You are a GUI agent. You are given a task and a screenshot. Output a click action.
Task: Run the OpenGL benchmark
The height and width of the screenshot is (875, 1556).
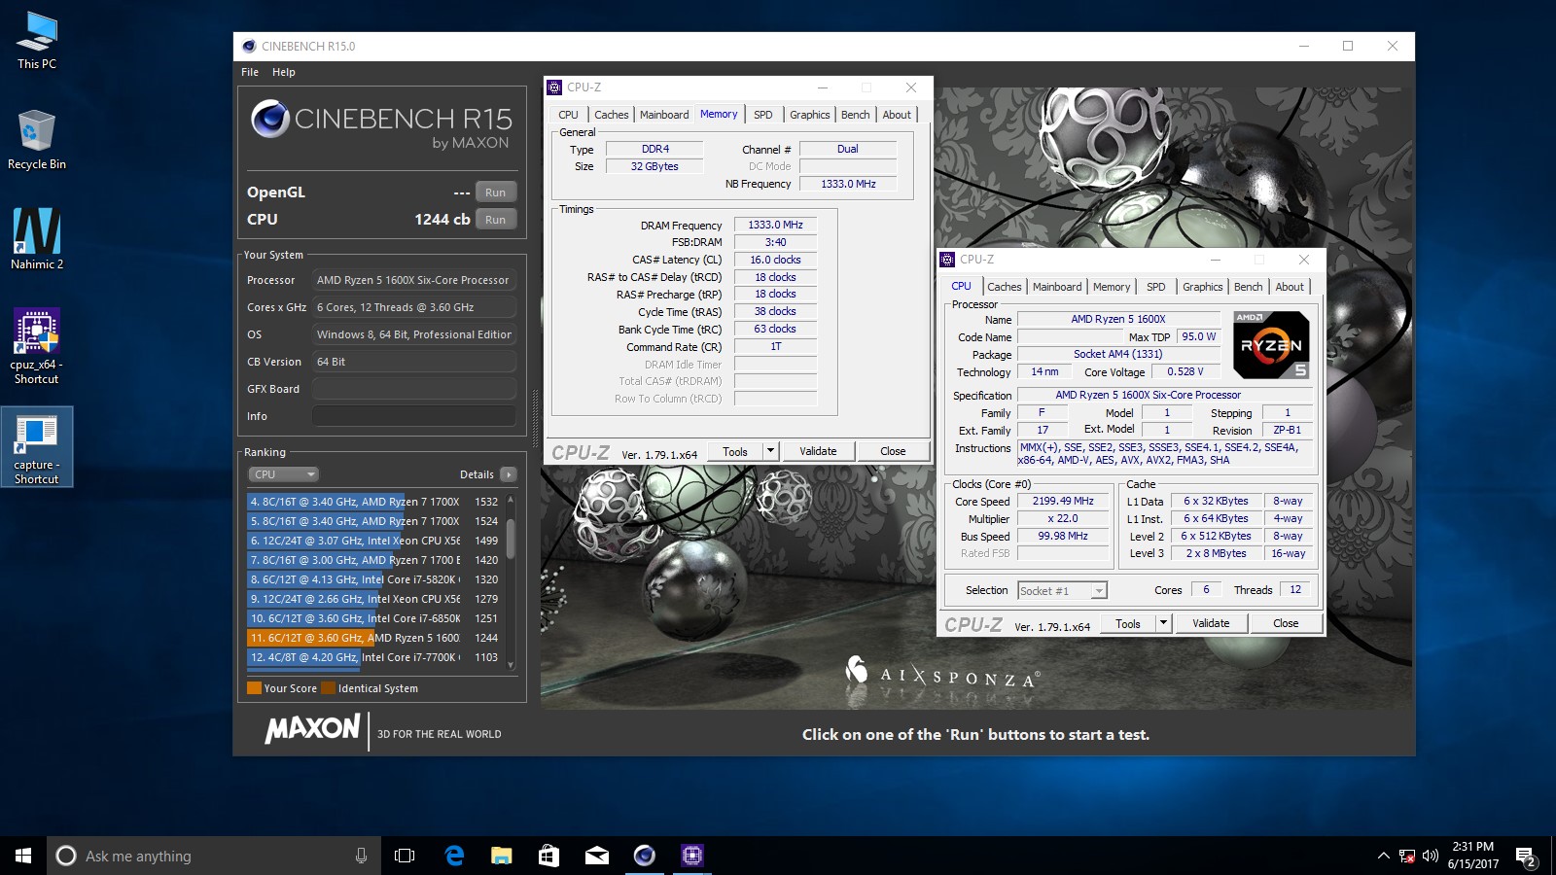(496, 192)
